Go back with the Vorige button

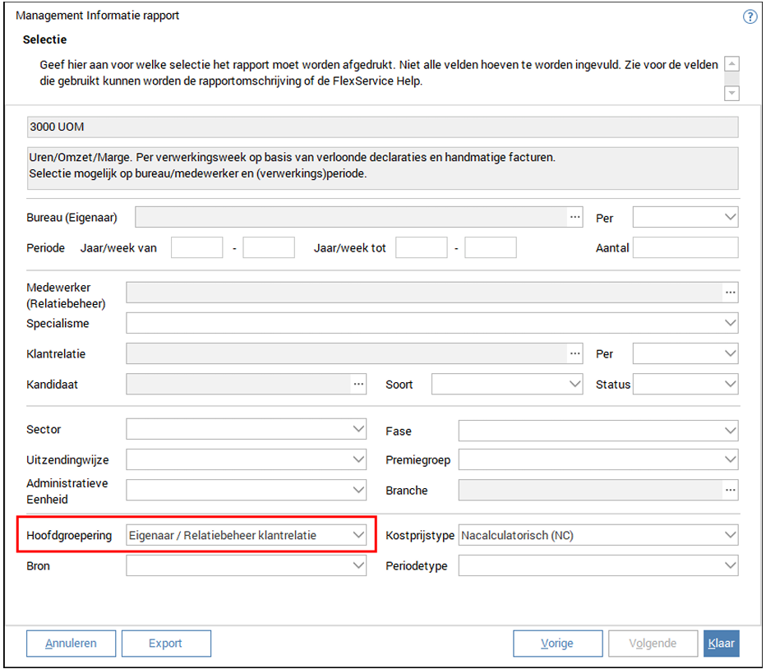coord(557,644)
